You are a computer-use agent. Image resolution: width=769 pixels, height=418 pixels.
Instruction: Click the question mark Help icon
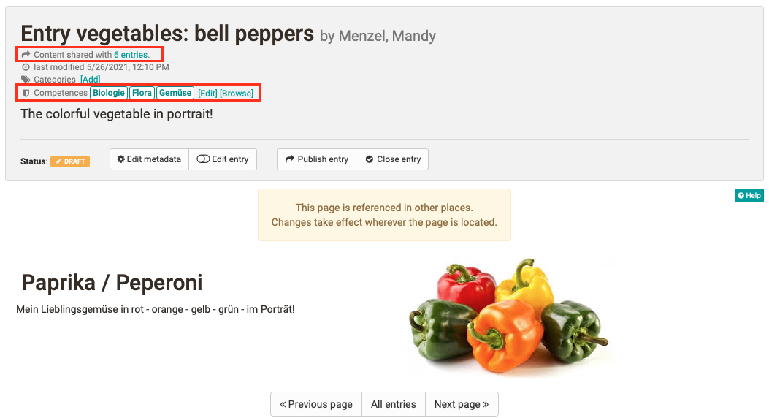point(741,196)
